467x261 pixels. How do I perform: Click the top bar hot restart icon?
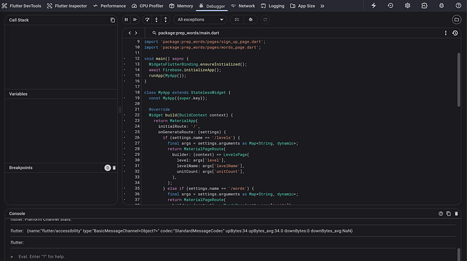[390, 5]
